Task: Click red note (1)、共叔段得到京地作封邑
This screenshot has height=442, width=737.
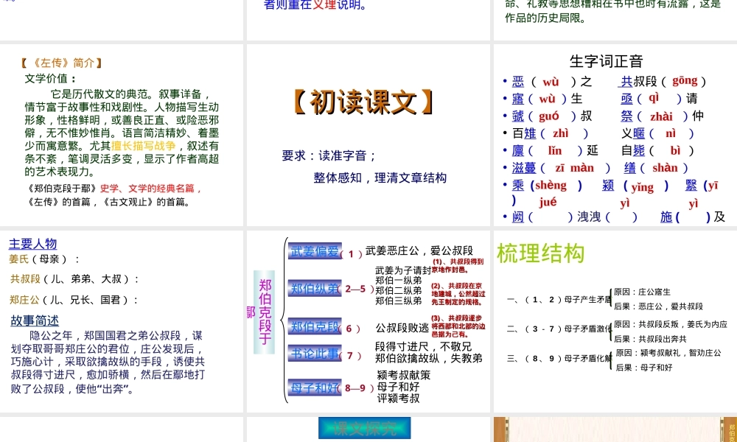Action: click(x=458, y=265)
